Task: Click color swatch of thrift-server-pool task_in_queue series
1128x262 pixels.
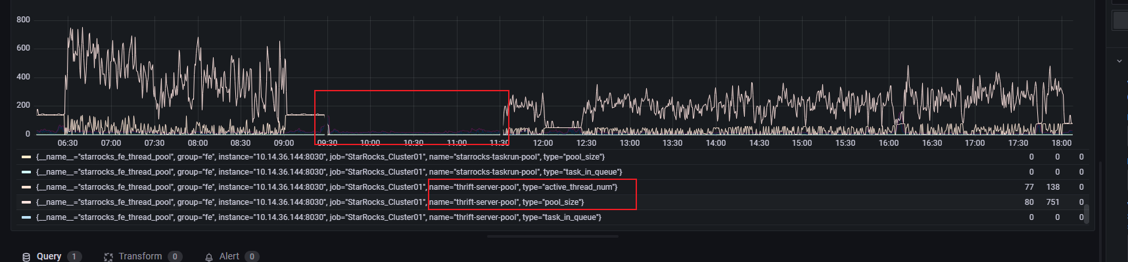Action: [x=26, y=217]
